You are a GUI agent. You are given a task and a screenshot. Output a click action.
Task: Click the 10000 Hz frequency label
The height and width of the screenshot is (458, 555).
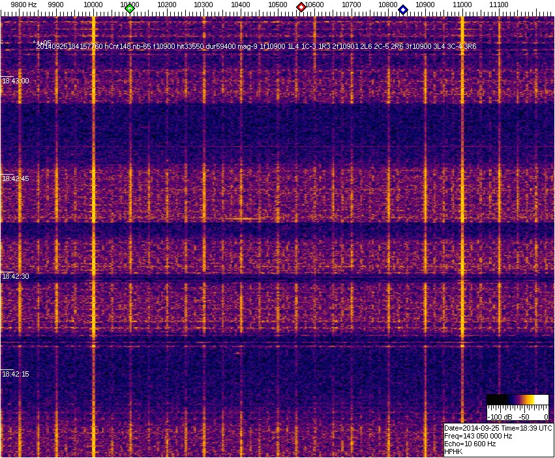click(94, 5)
